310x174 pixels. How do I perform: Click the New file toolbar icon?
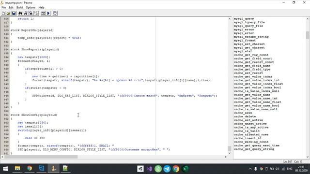click(x=3, y=13)
